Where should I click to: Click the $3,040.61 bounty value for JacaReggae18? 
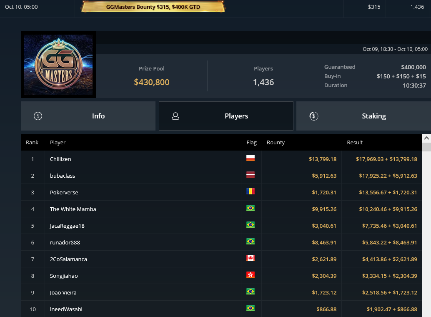click(324, 226)
